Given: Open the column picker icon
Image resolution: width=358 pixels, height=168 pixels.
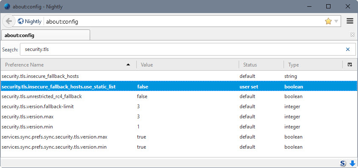Looking at the screenshot, I should tap(350, 65).
